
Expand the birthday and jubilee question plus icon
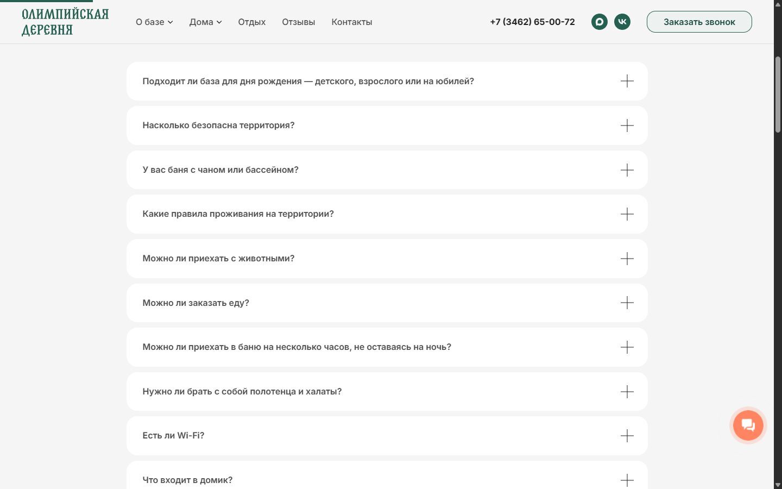(x=627, y=81)
